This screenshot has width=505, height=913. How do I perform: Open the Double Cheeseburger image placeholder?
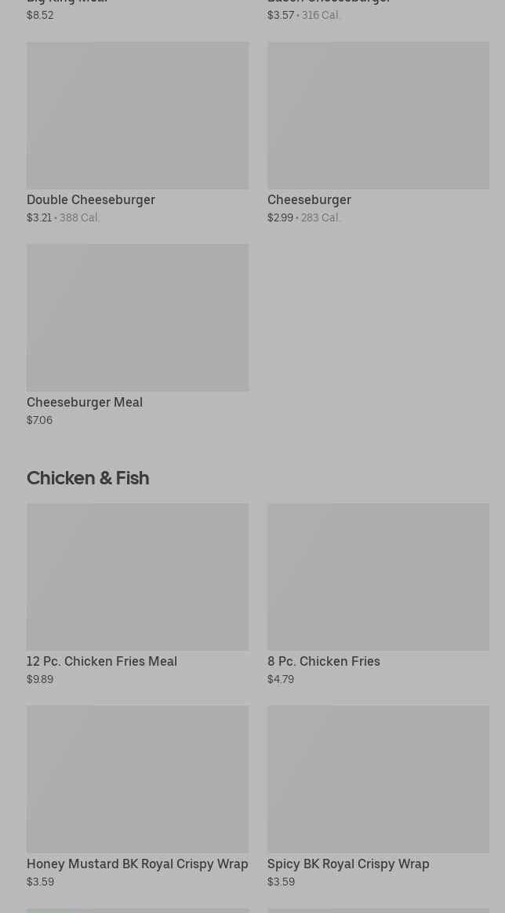coord(137,115)
